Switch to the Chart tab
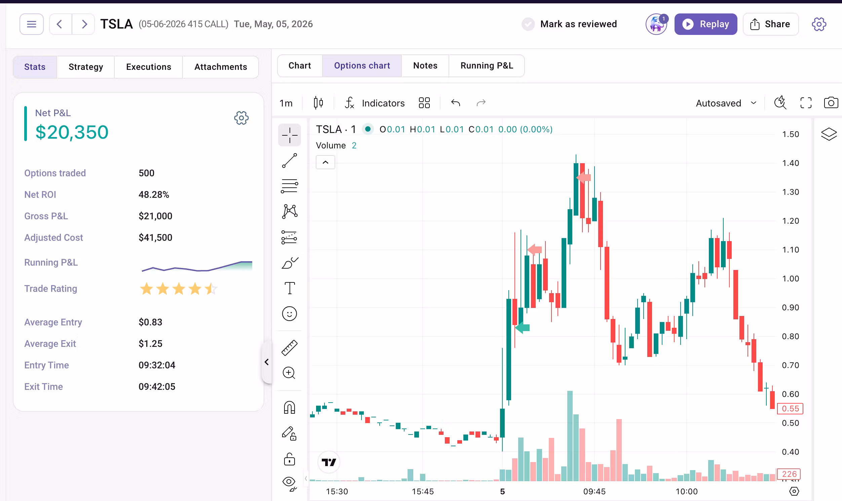This screenshot has height=501, width=842. (300, 65)
